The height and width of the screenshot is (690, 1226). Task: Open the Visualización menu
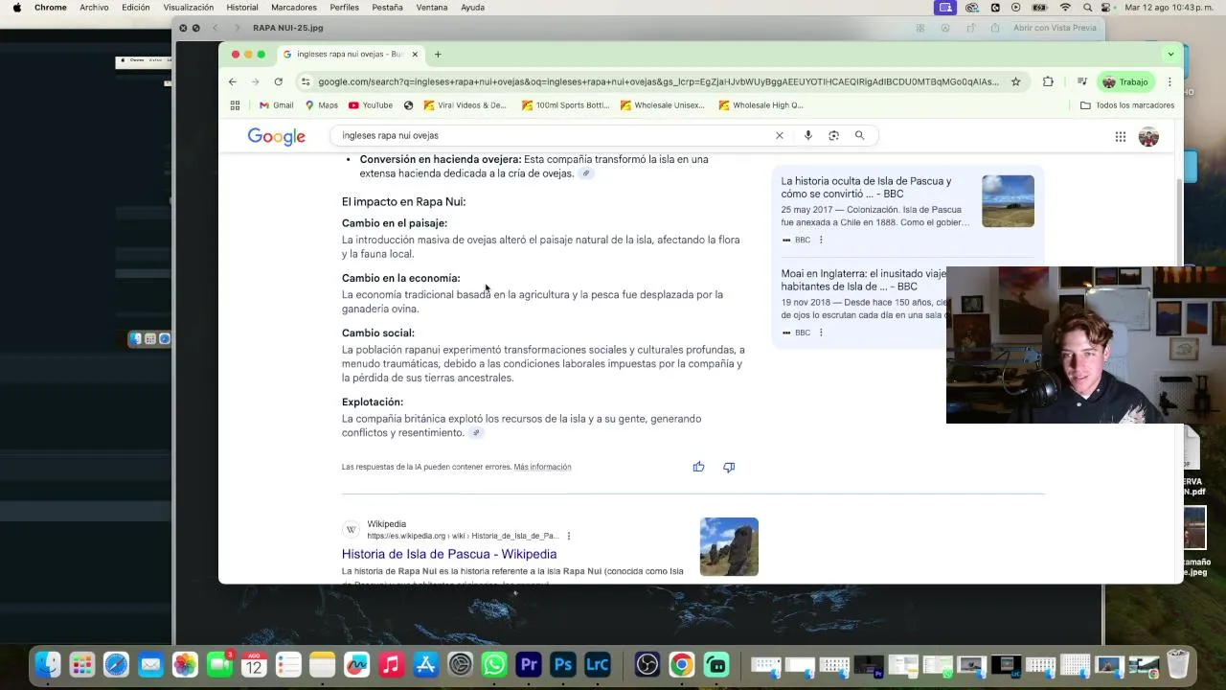tap(189, 7)
